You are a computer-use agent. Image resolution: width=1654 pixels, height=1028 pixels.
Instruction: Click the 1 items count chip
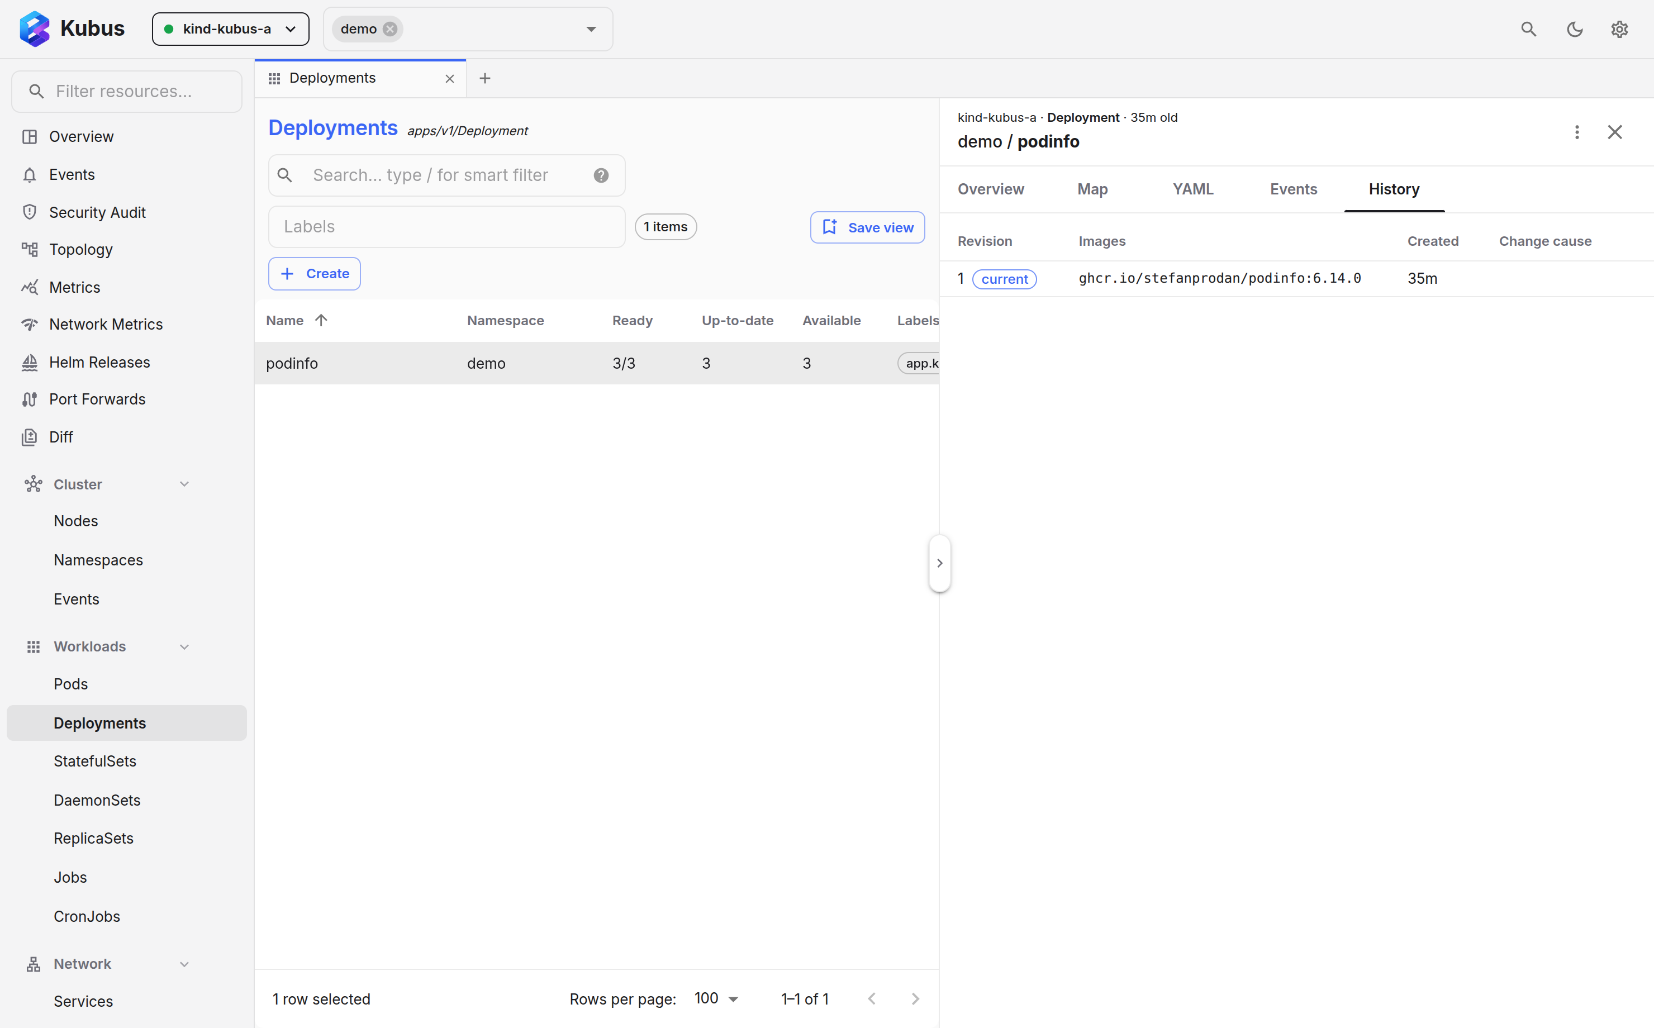click(x=666, y=227)
